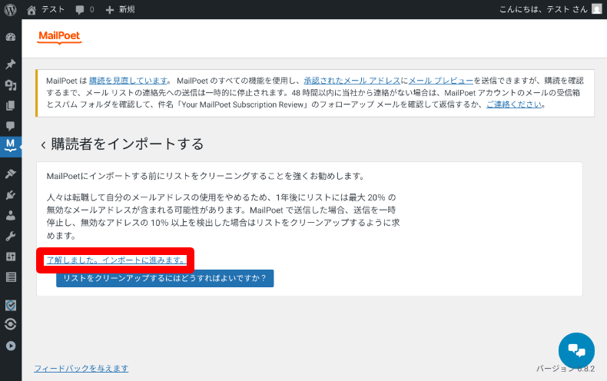Open 購読を見直しています link

tap(128, 81)
